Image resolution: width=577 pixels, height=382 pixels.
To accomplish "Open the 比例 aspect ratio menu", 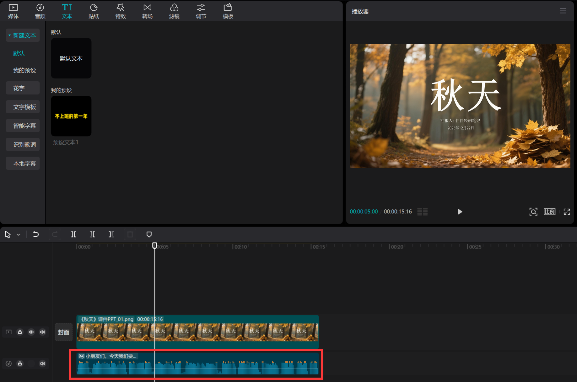I will (549, 212).
